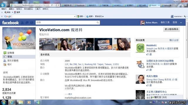Image resolution: width=188 pixels, height=105 pixels.
Task: Expand the address bar dropdown arrow
Action: [x=54, y=5]
